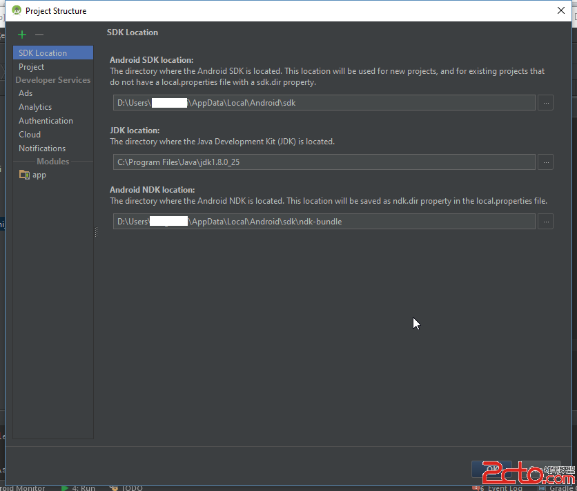The height and width of the screenshot is (491, 577).
Task: Open Notifications developer service
Action: pos(53,148)
